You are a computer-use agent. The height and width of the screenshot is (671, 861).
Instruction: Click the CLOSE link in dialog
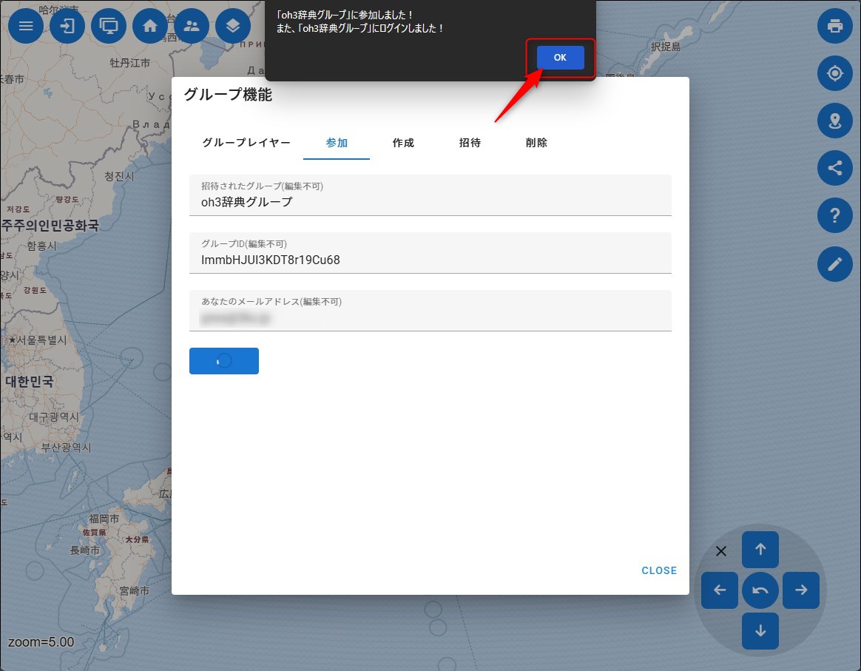pos(659,570)
